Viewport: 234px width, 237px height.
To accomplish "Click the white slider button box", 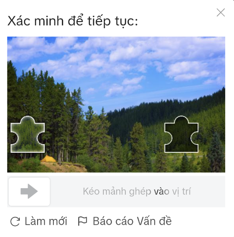I will click(29, 192).
